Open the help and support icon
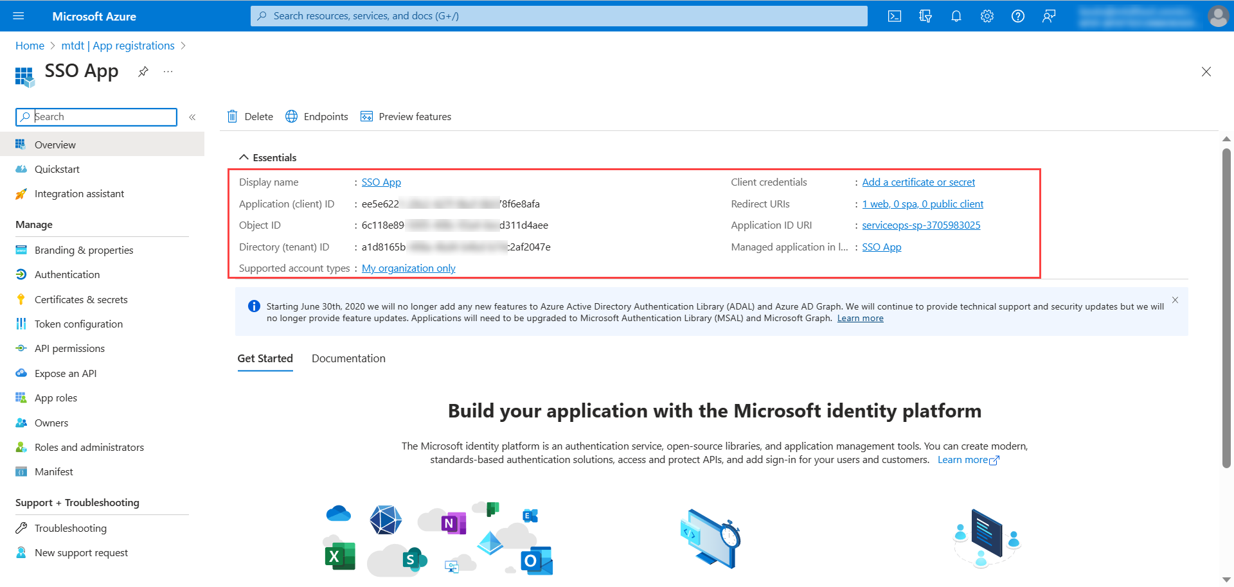 click(x=1017, y=16)
